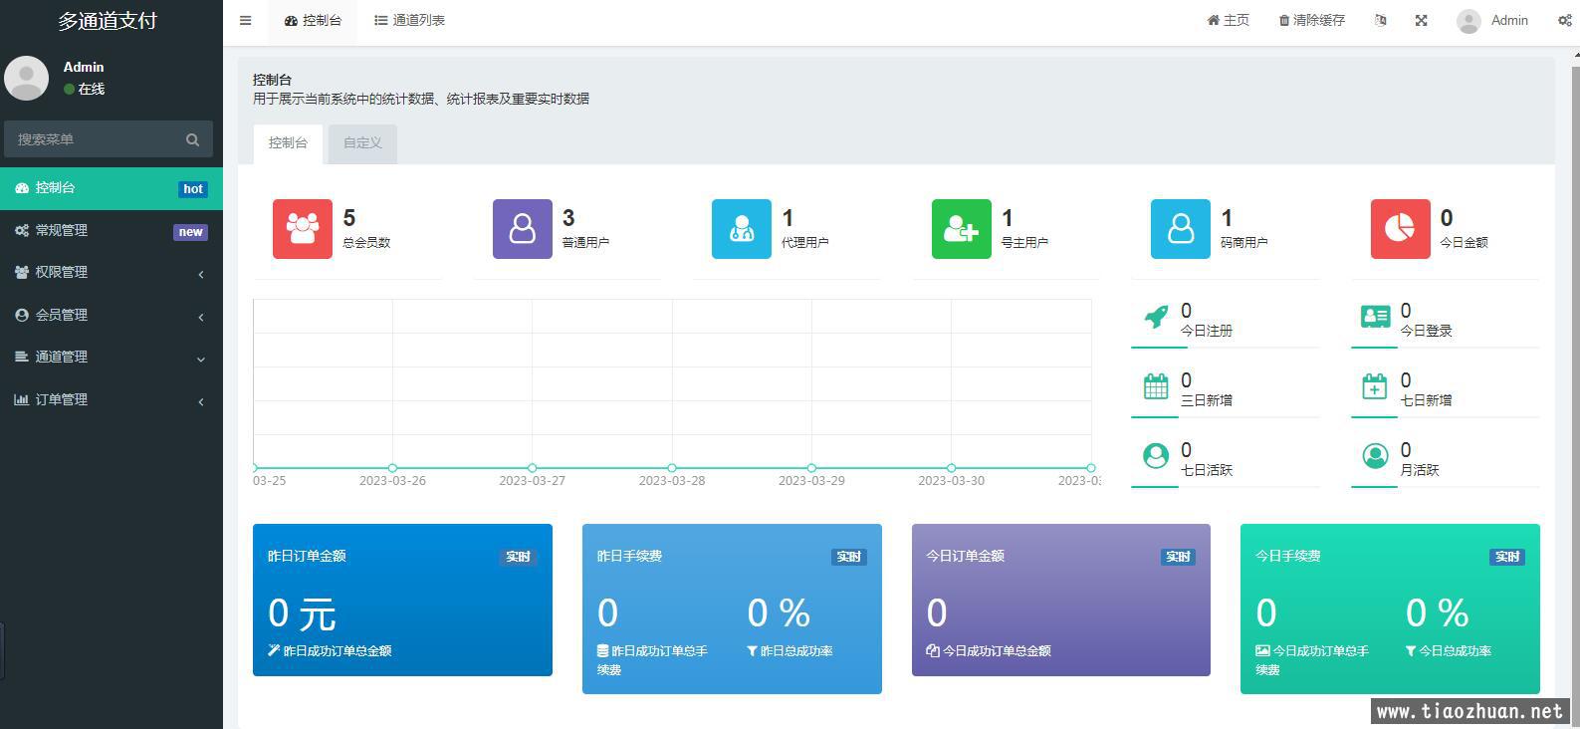1580x729 pixels.
Task: Click the rocket icon for 今日注册
Action: coord(1156,317)
